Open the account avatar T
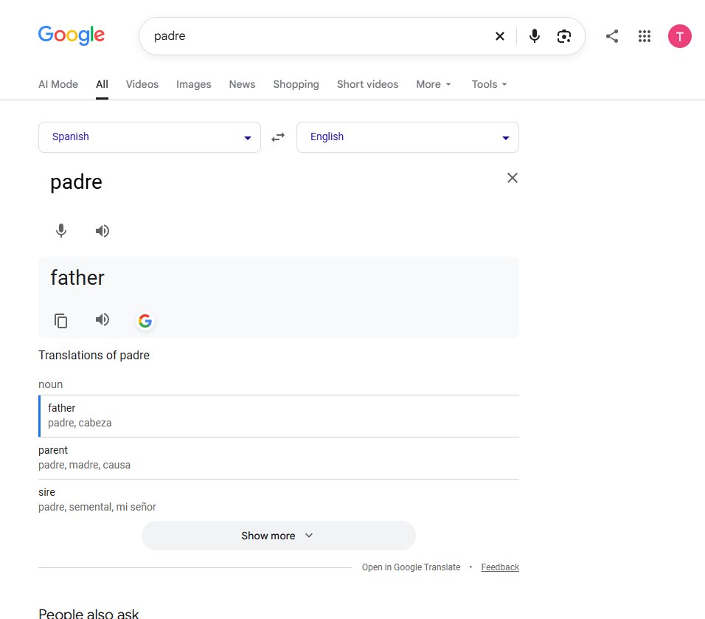 (679, 36)
